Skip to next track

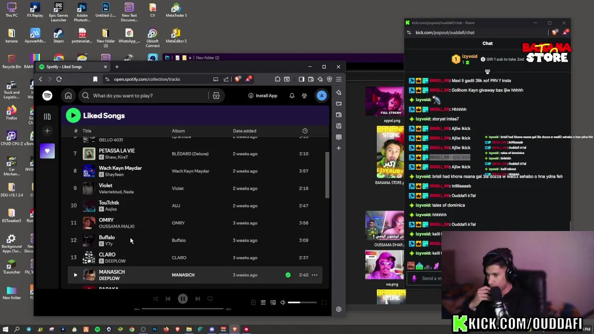(x=198, y=299)
